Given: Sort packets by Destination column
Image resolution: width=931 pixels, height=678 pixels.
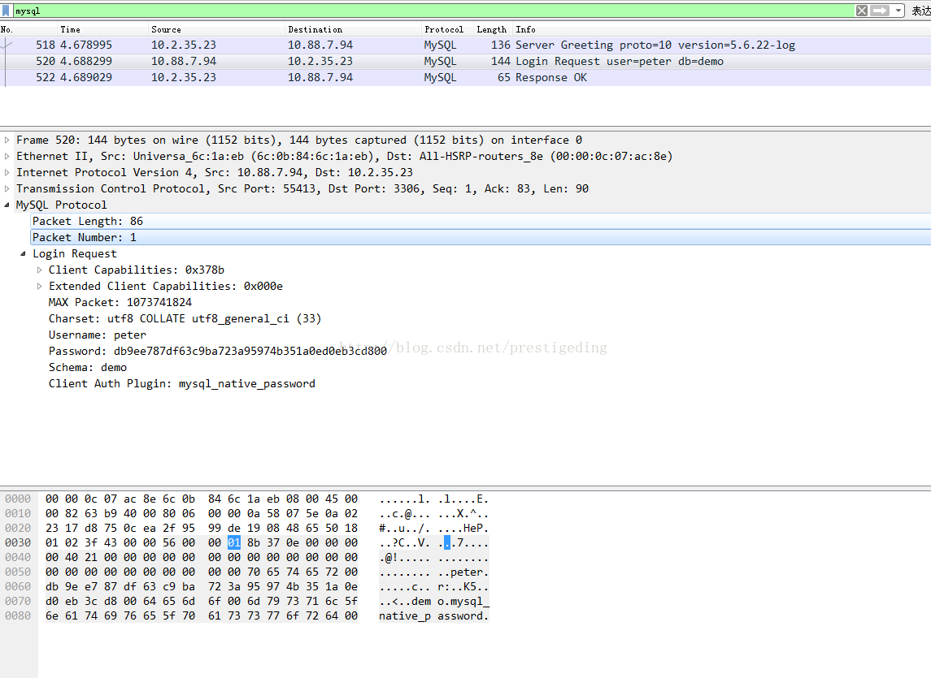Looking at the screenshot, I should (x=353, y=29).
